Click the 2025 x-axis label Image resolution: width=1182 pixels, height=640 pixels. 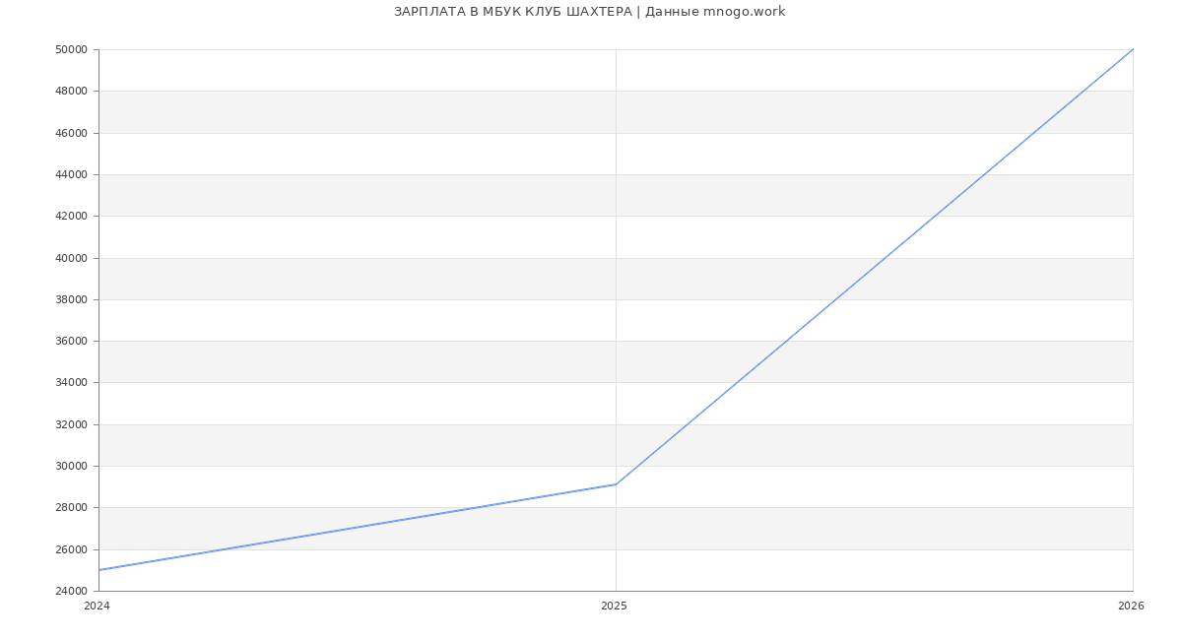[614, 607]
